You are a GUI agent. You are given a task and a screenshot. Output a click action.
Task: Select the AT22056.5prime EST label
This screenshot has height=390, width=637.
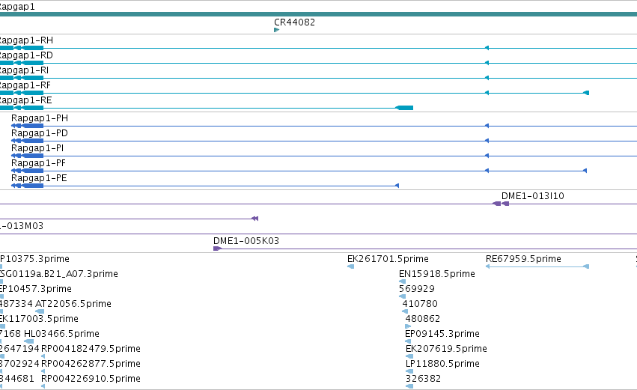[x=73, y=304]
